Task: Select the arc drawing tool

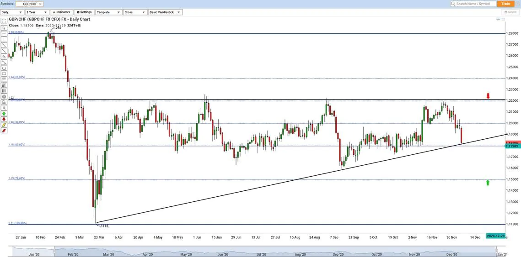Action: click(4, 68)
